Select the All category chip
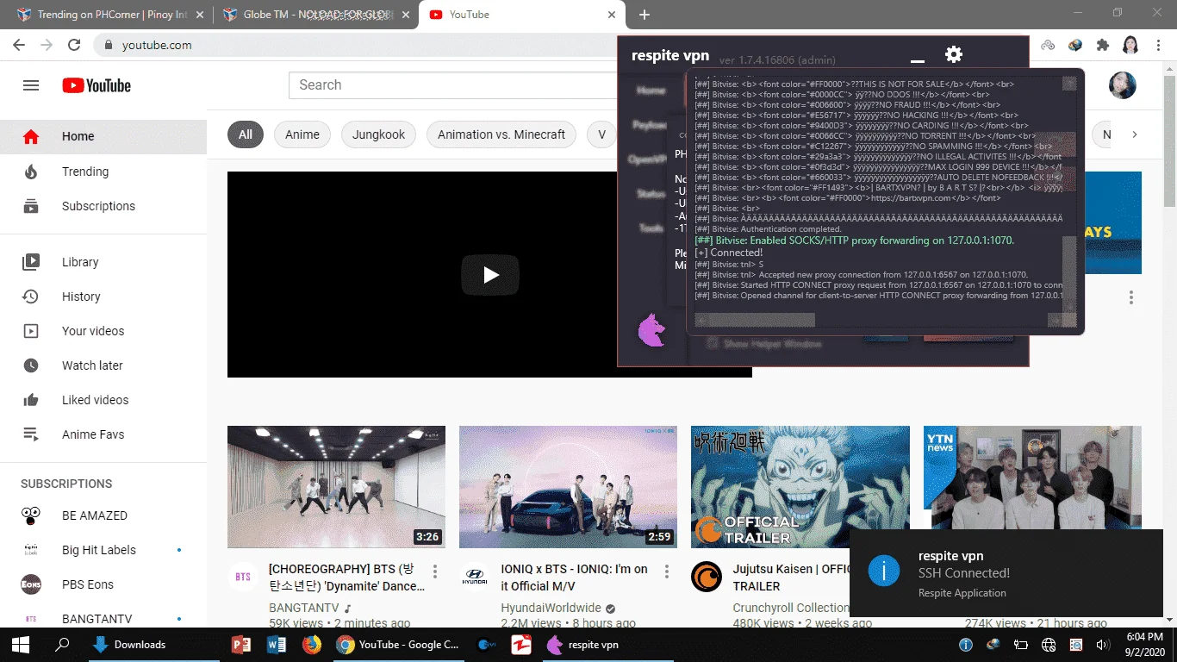The width and height of the screenshot is (1177, 662). pos(246,134)
